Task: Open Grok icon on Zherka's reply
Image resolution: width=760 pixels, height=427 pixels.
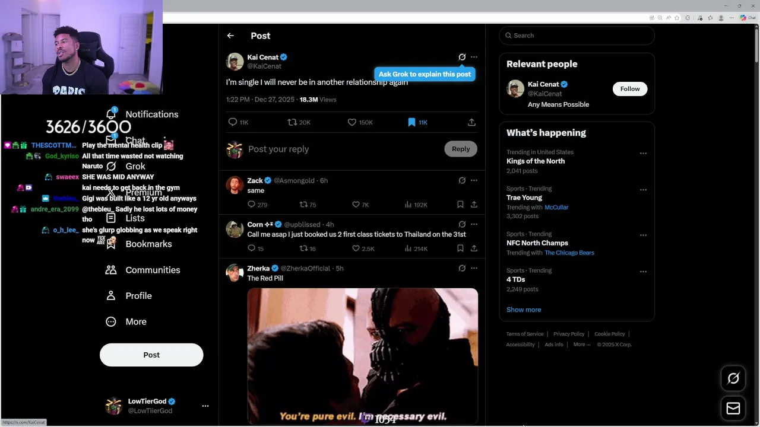Action: (462, 268)
